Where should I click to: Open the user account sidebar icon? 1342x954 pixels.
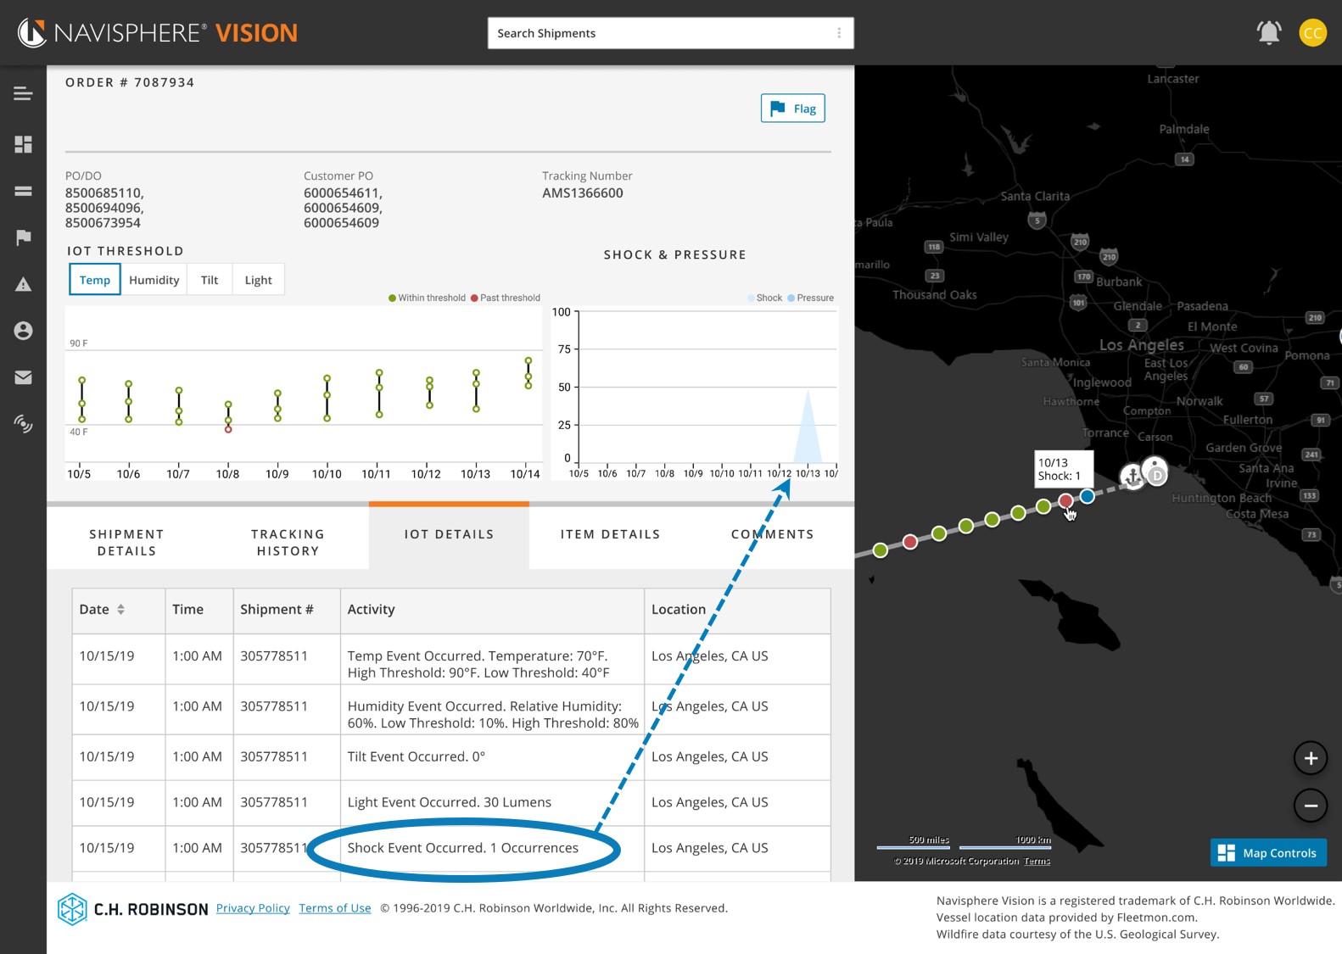pos(23,331)
